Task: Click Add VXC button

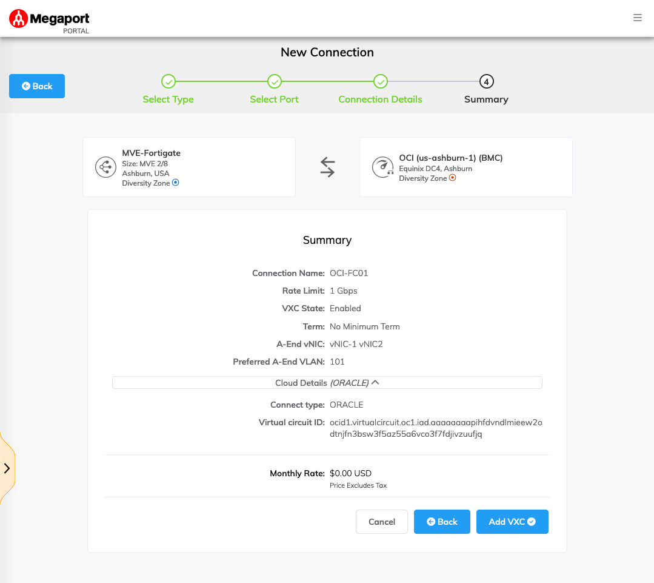Action: click(512, 522)
